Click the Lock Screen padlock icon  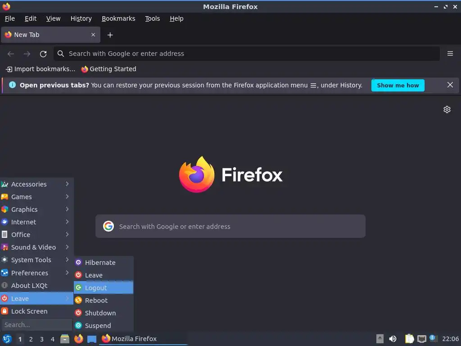click(5, 311)
